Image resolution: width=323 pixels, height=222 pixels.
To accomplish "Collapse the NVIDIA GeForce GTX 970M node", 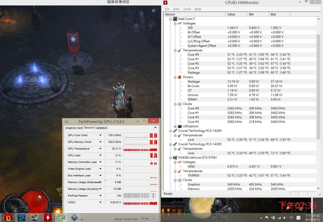I will [170, 158].
